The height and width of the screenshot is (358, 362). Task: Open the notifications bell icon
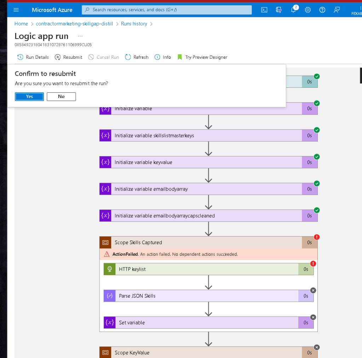click(293, 10)
